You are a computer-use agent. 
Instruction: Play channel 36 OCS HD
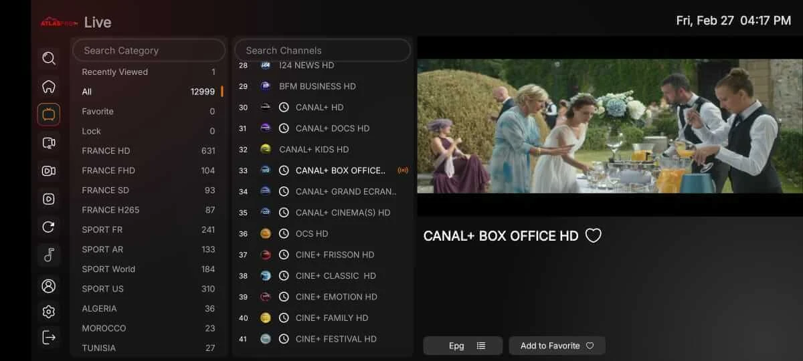pyautogui.click(x=312, y=234)
